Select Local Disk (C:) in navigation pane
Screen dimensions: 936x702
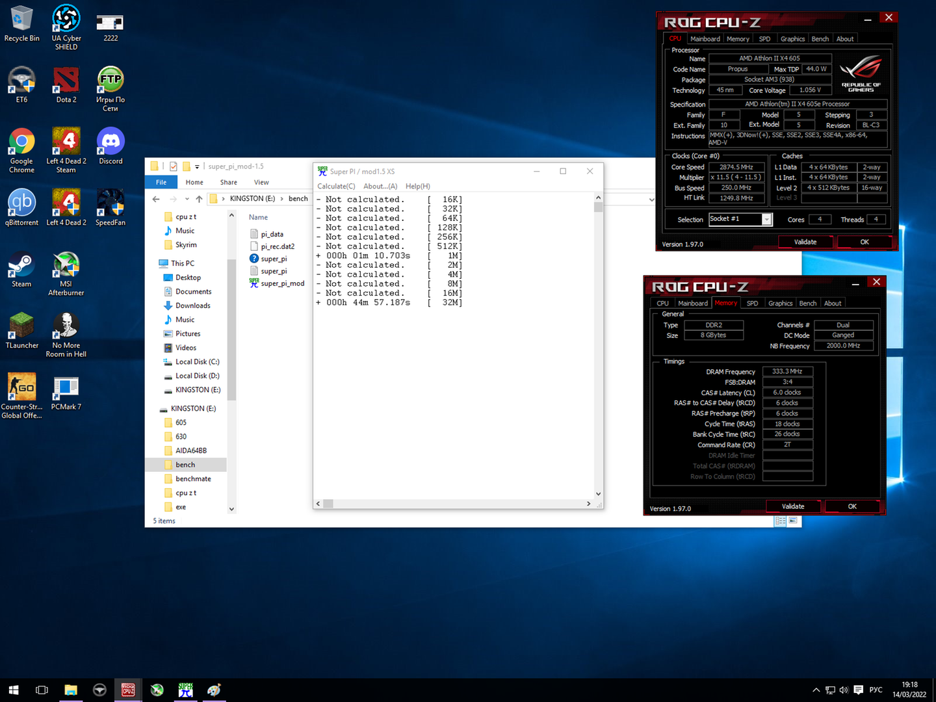tap(197, 362)
